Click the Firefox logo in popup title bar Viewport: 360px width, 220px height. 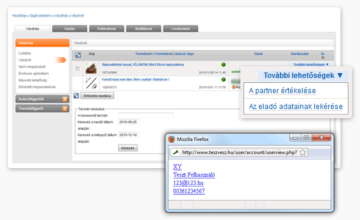pyautogui.click(x=171, y=139)
